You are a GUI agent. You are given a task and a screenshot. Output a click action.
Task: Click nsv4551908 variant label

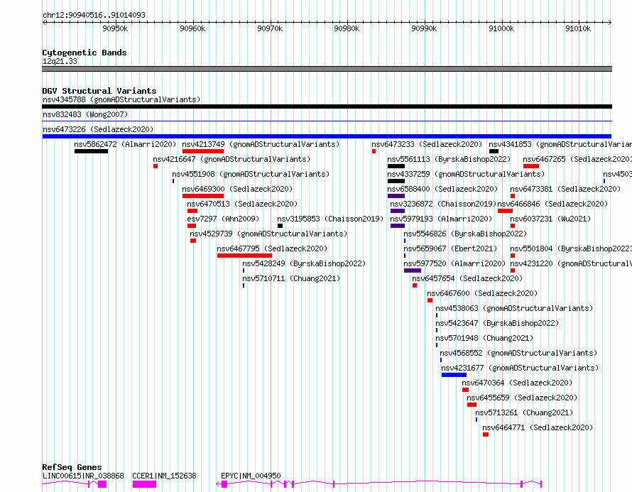pos(250,174)
